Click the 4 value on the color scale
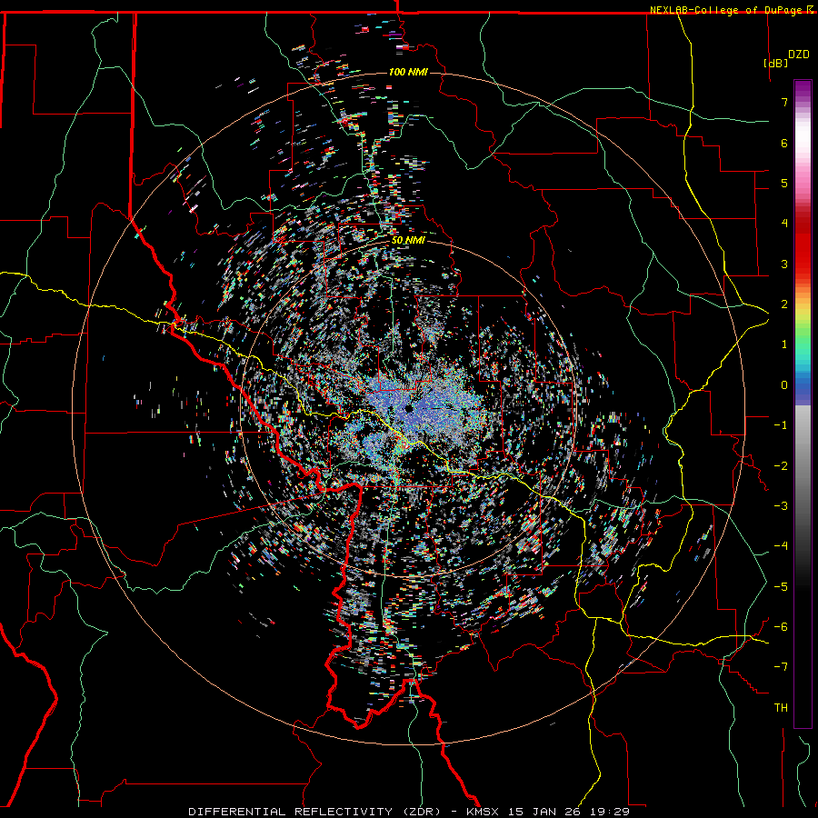 click(784, 224)
